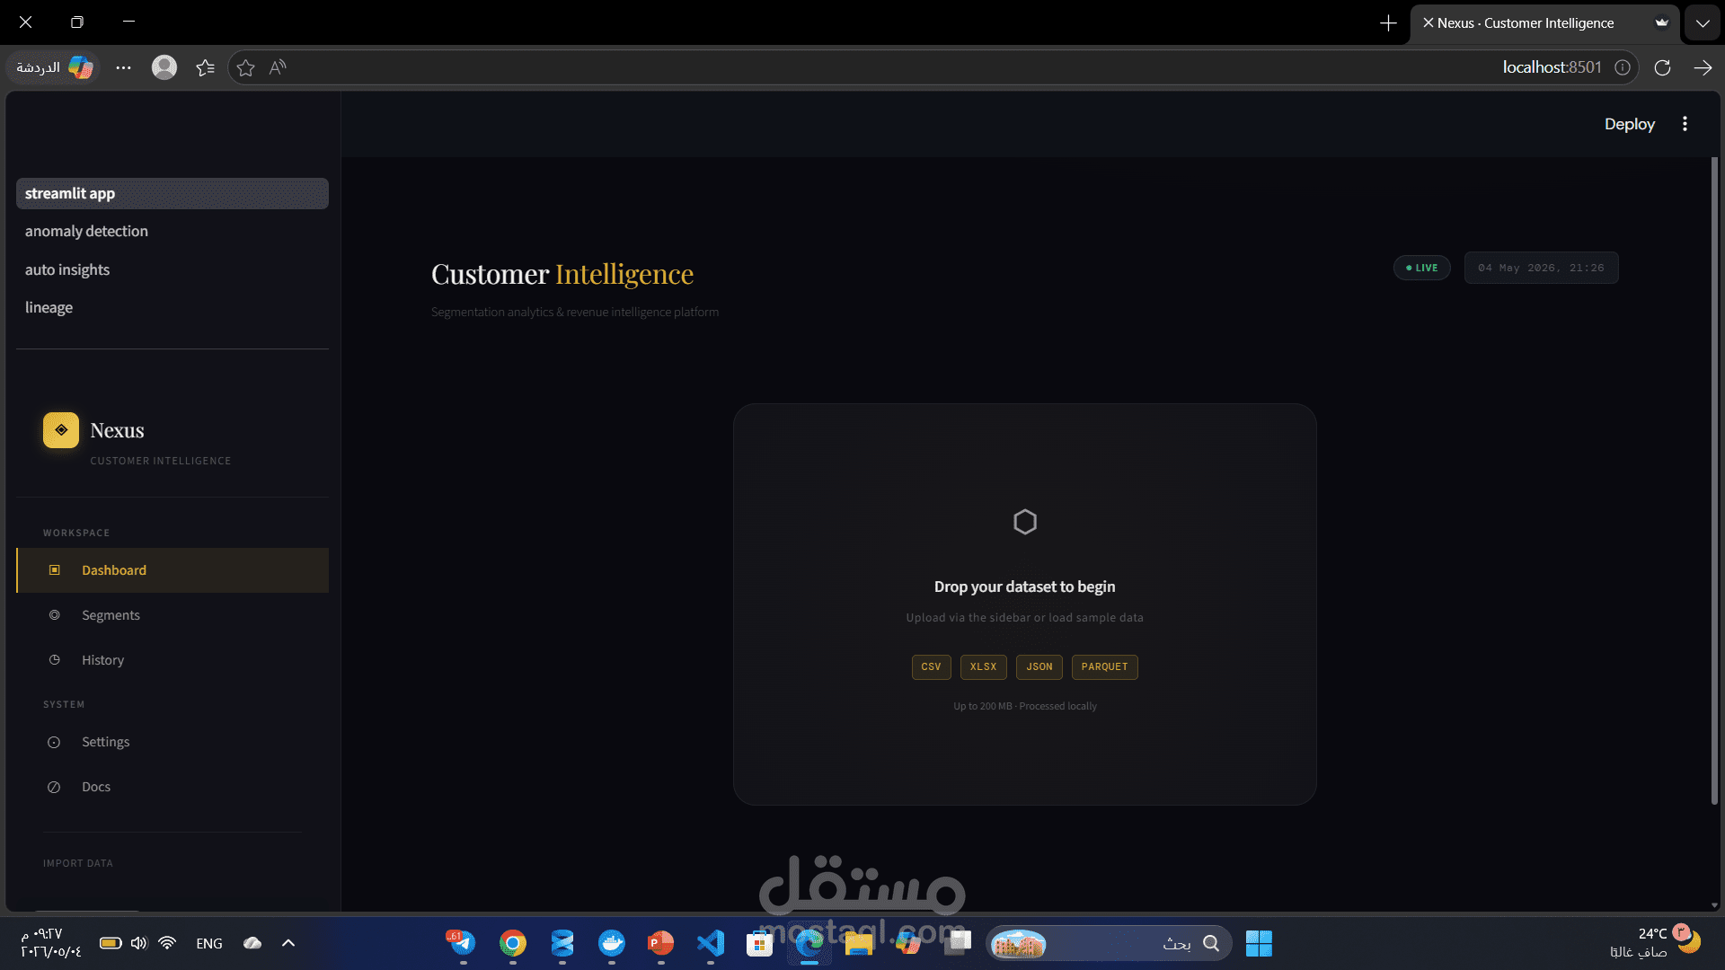This screenshot has width=1725, height=970.
Task: Reload the page with the refresh icon
Action: [1662, 67]
